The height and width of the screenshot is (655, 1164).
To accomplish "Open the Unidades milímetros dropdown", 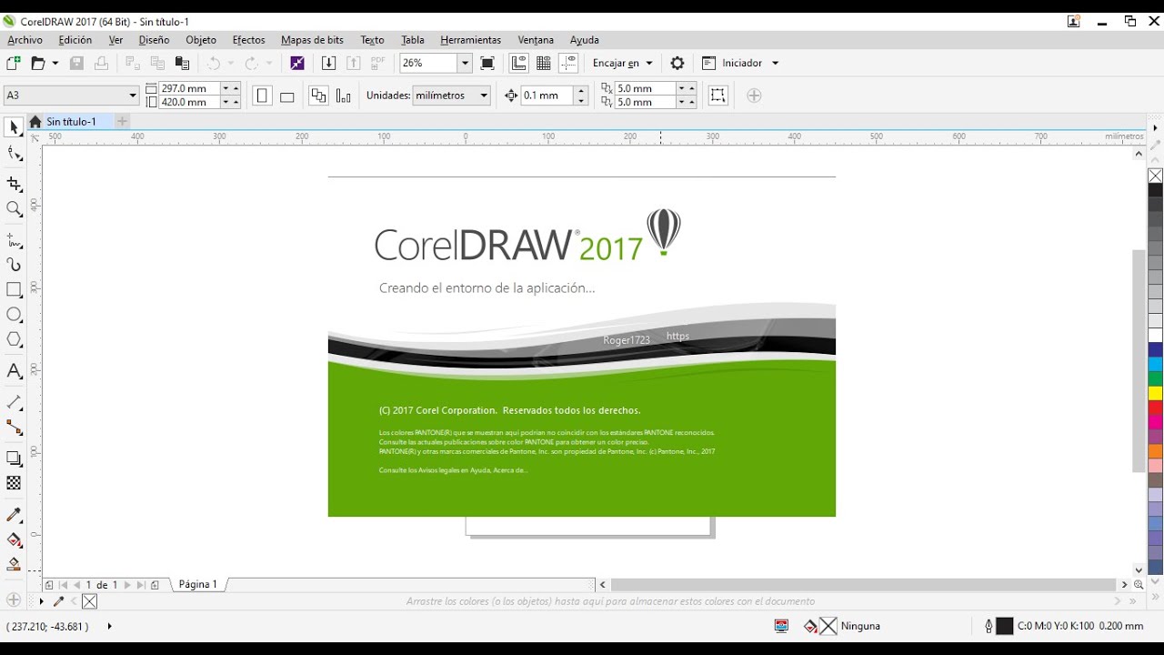I will click(x=484, y=96).
